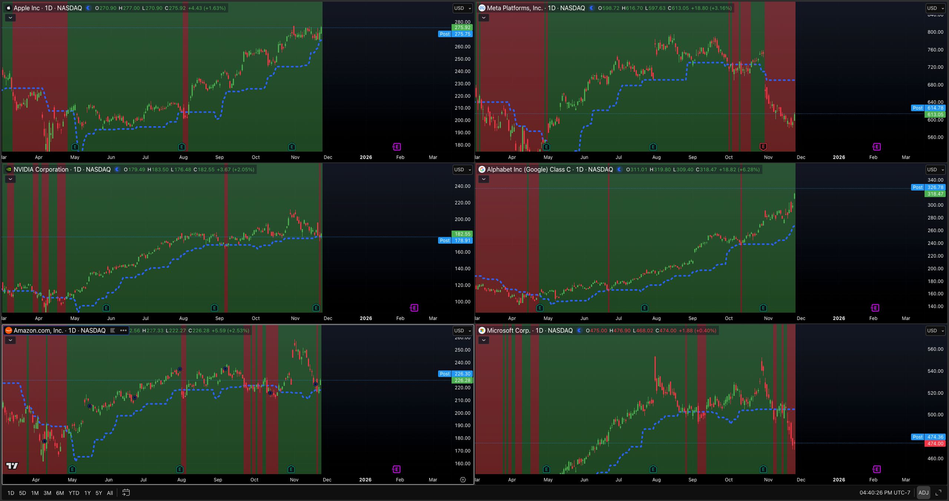Expand the legend chevron under the Microsoft Corp. title
This screenshot has height=501, width=949.
point(483,340)
